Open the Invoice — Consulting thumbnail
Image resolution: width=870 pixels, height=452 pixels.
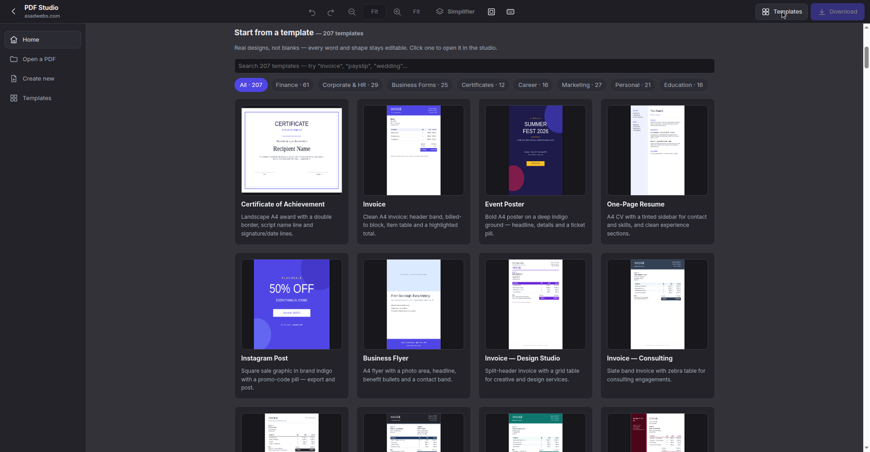point(657,304)
